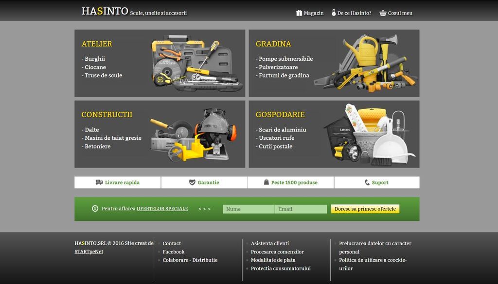
Task: Select Pompe submersibile under Gradina
Action: 285,59
